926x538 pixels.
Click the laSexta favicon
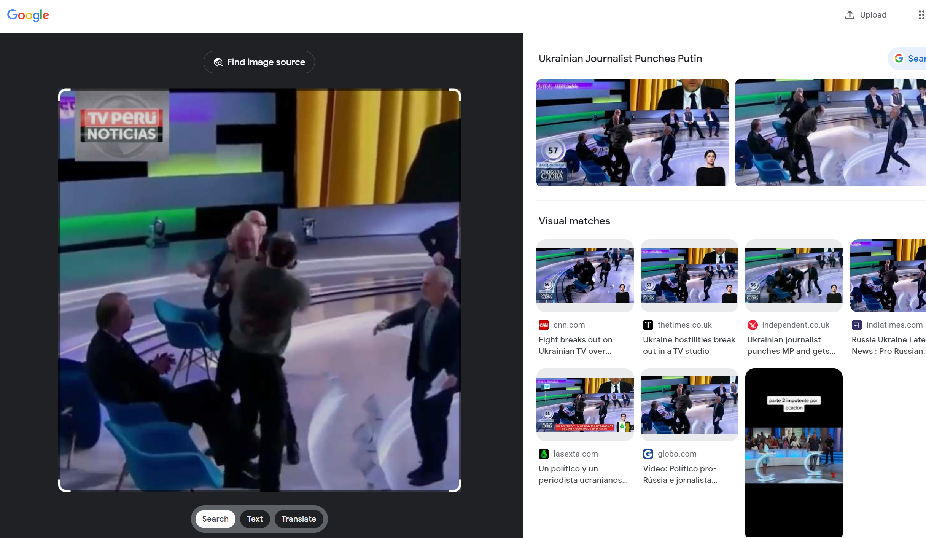(544, 454)
